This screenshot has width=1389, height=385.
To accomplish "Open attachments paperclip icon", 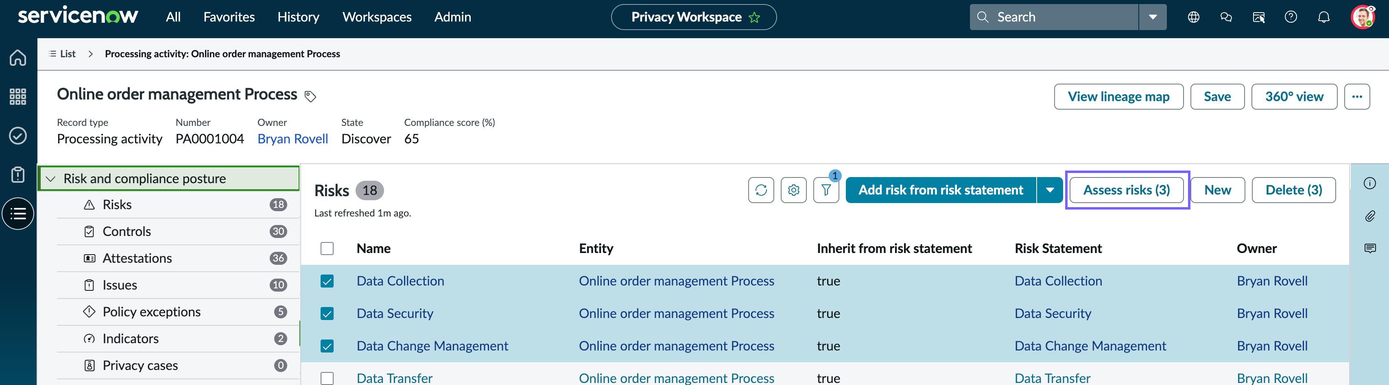I will click(1369, 216).
